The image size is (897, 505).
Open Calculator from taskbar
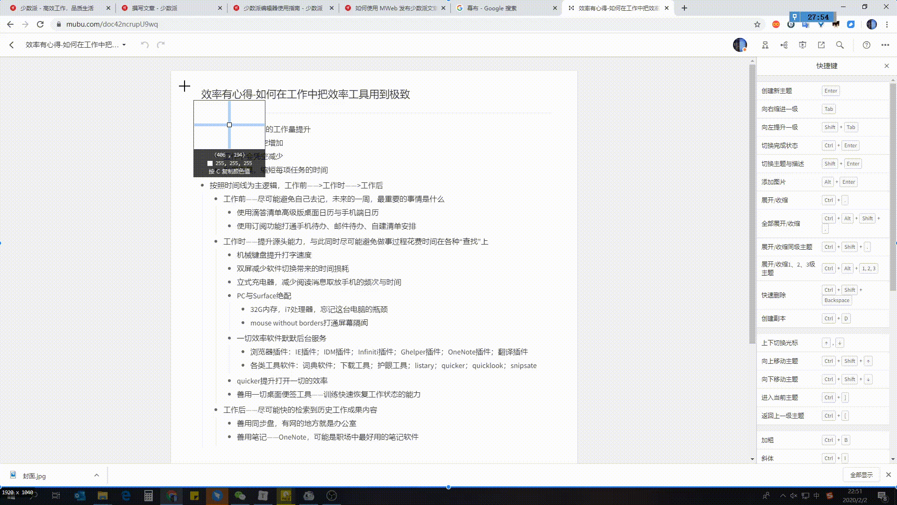point(149,496)
